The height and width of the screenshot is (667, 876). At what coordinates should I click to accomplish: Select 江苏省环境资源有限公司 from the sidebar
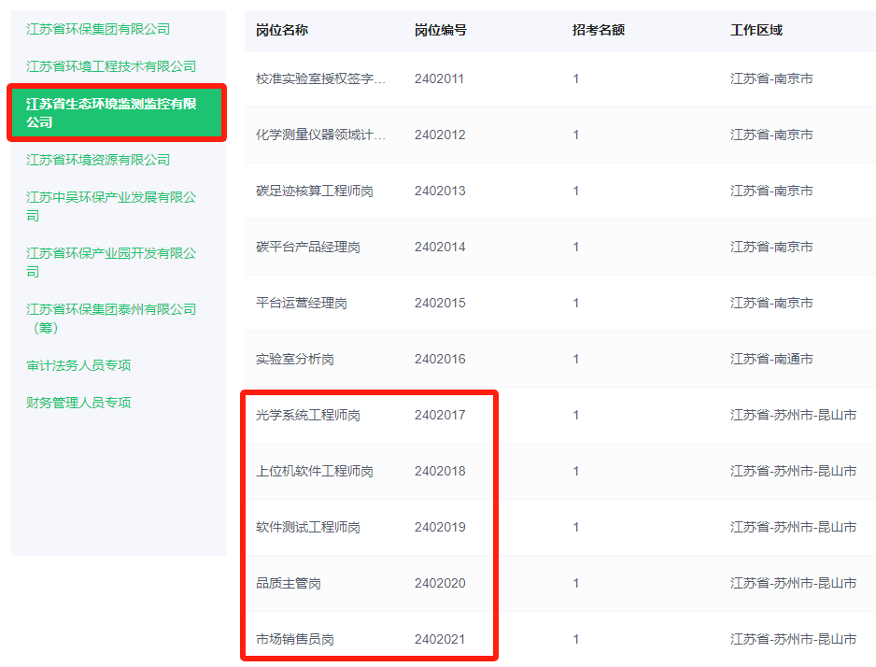coord(94,160)
